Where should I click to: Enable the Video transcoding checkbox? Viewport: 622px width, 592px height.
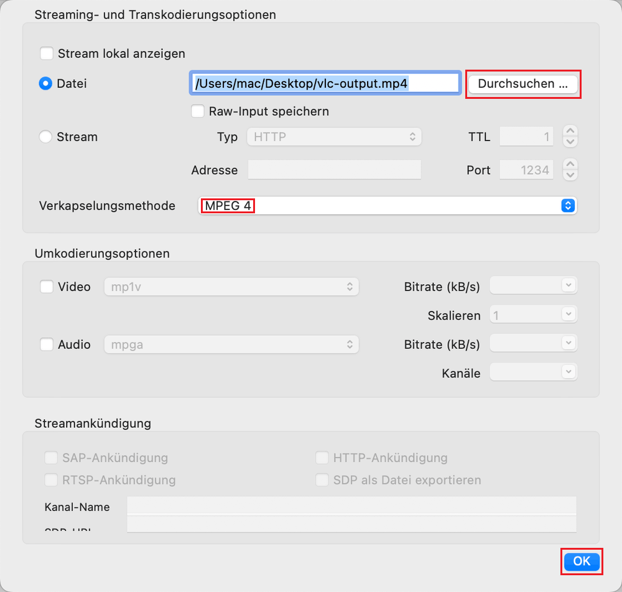tap(47, 287)
